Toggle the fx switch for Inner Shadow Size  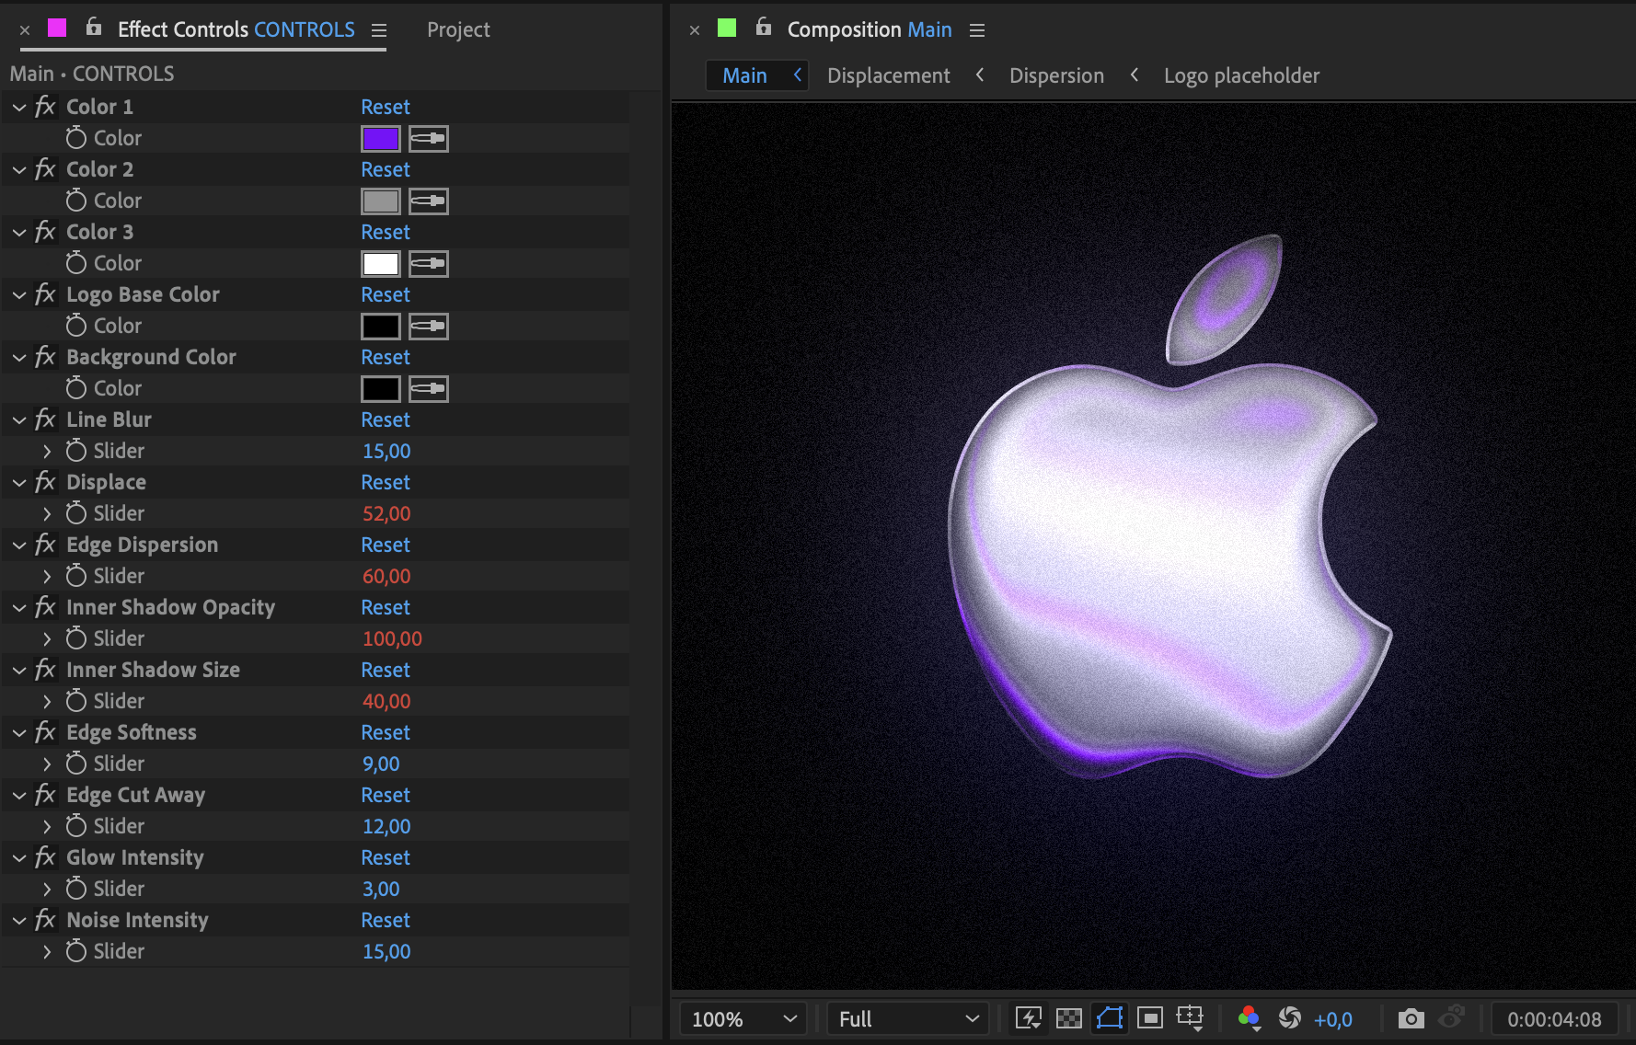click(x=45, y=670)
